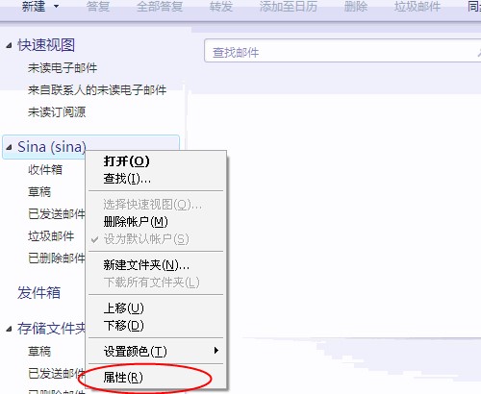This screenshot has width=481, height=394.
Task: Select 属性(R) in the context menu
Action: 123,378
